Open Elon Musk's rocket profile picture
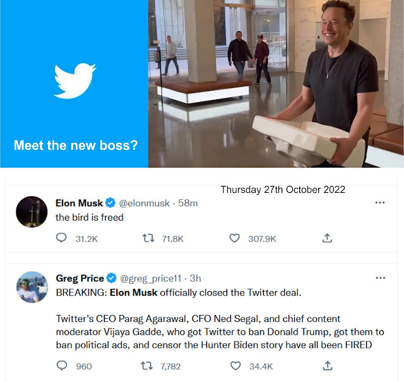The width and height of the screenshot is (404, 382). click(32, 212)
